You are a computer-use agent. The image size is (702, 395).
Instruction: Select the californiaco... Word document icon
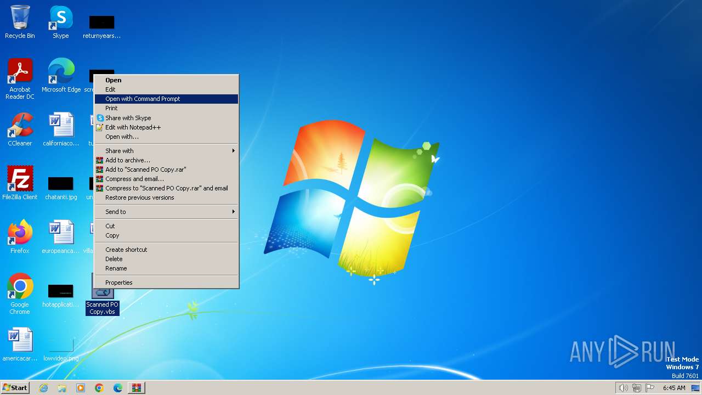coord(61,129)
